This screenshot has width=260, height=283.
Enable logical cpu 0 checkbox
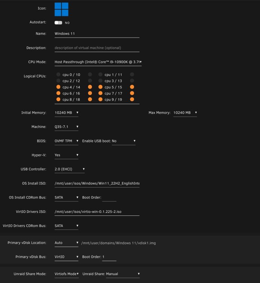coord(58,74)
